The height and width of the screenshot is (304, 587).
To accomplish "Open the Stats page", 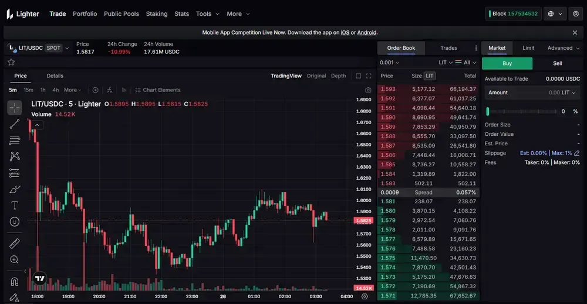I will (181, 14).
